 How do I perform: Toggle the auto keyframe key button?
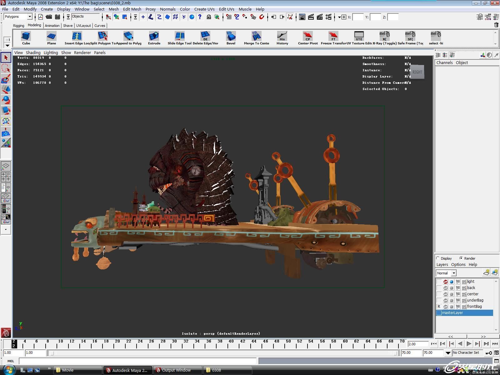coord(488,353)
